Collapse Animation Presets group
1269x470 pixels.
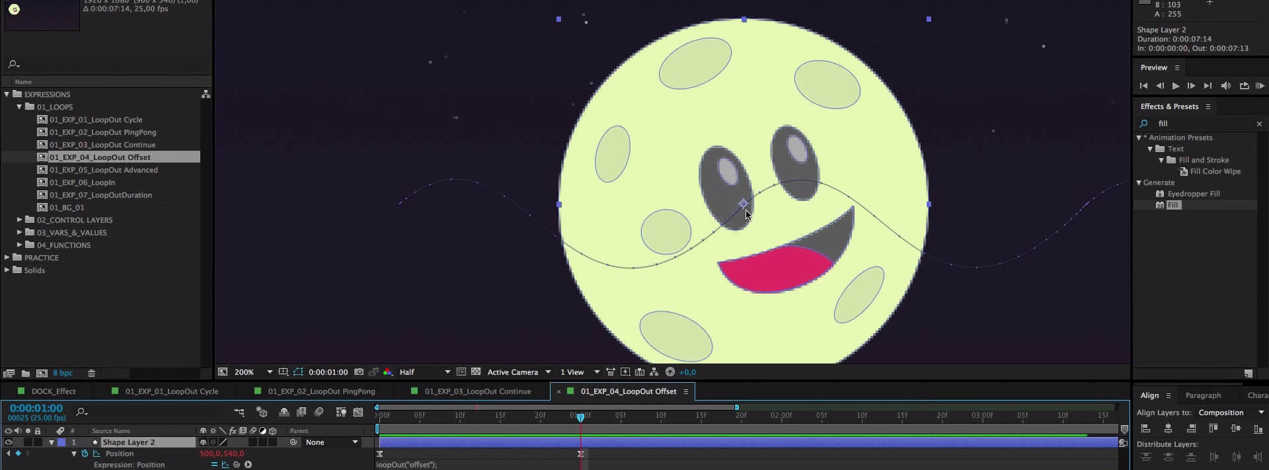coord(1139,137)
